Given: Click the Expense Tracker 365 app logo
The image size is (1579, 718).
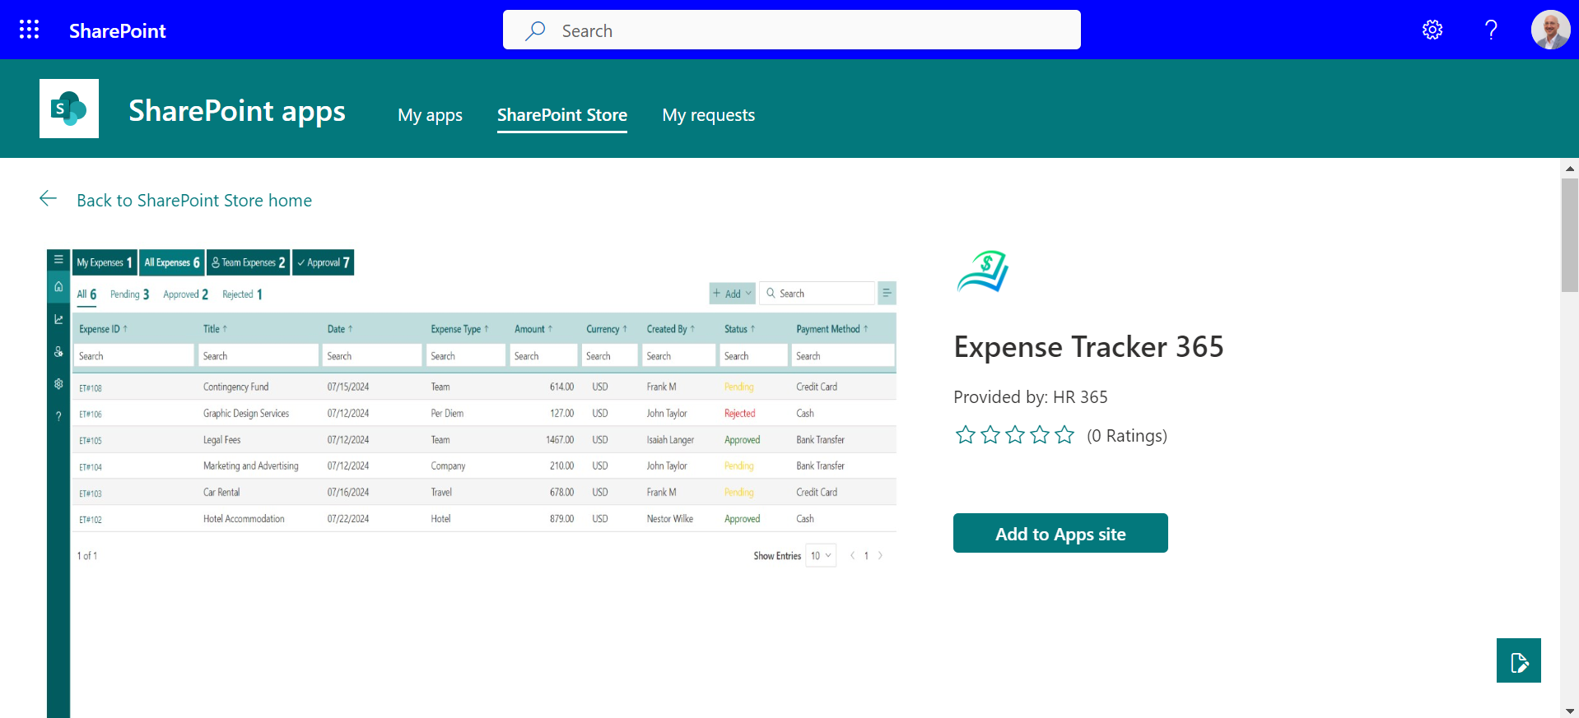Looking at the screenshot, I should 983,271.
